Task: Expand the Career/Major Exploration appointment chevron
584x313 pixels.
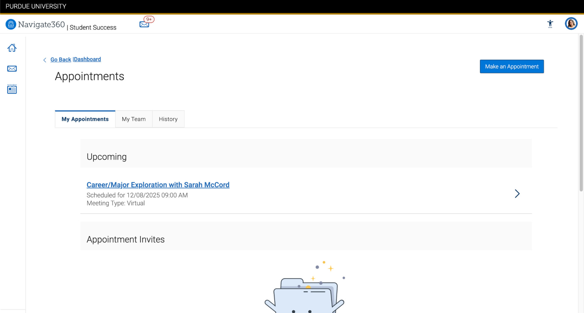Action: pos(517,194)
